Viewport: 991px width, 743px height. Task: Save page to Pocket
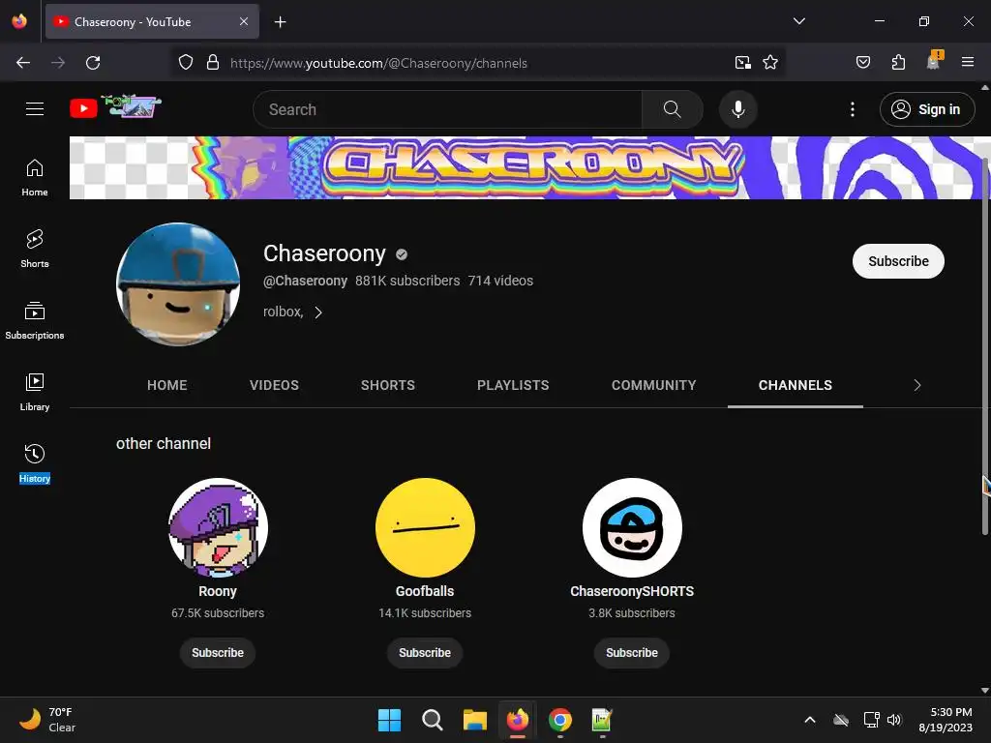coord(862,63)
